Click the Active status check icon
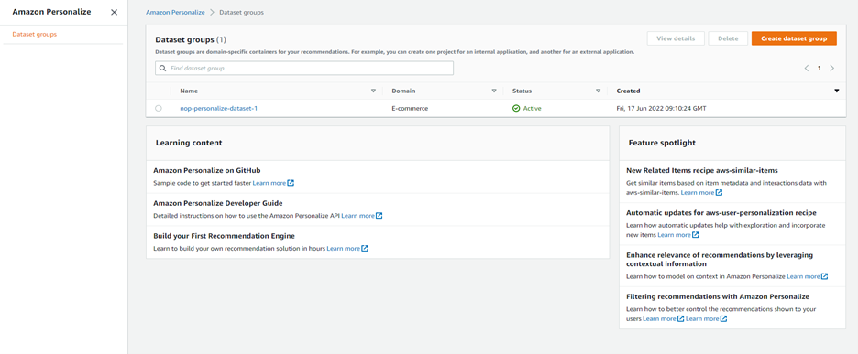This screenshot has width=858, height=354. (x=516, y=108)
